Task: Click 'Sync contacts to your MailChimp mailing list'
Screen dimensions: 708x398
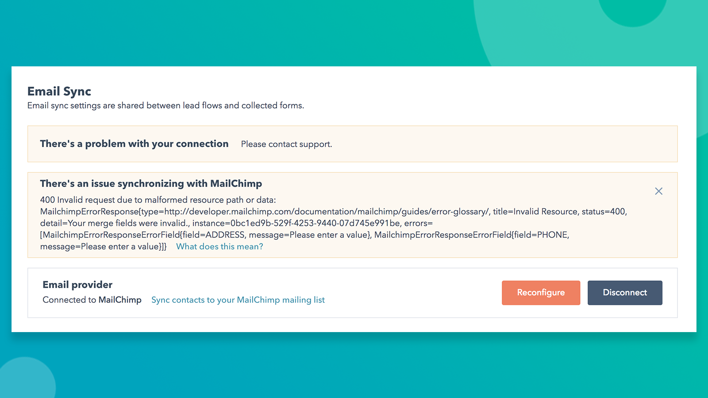Action: 238,299
